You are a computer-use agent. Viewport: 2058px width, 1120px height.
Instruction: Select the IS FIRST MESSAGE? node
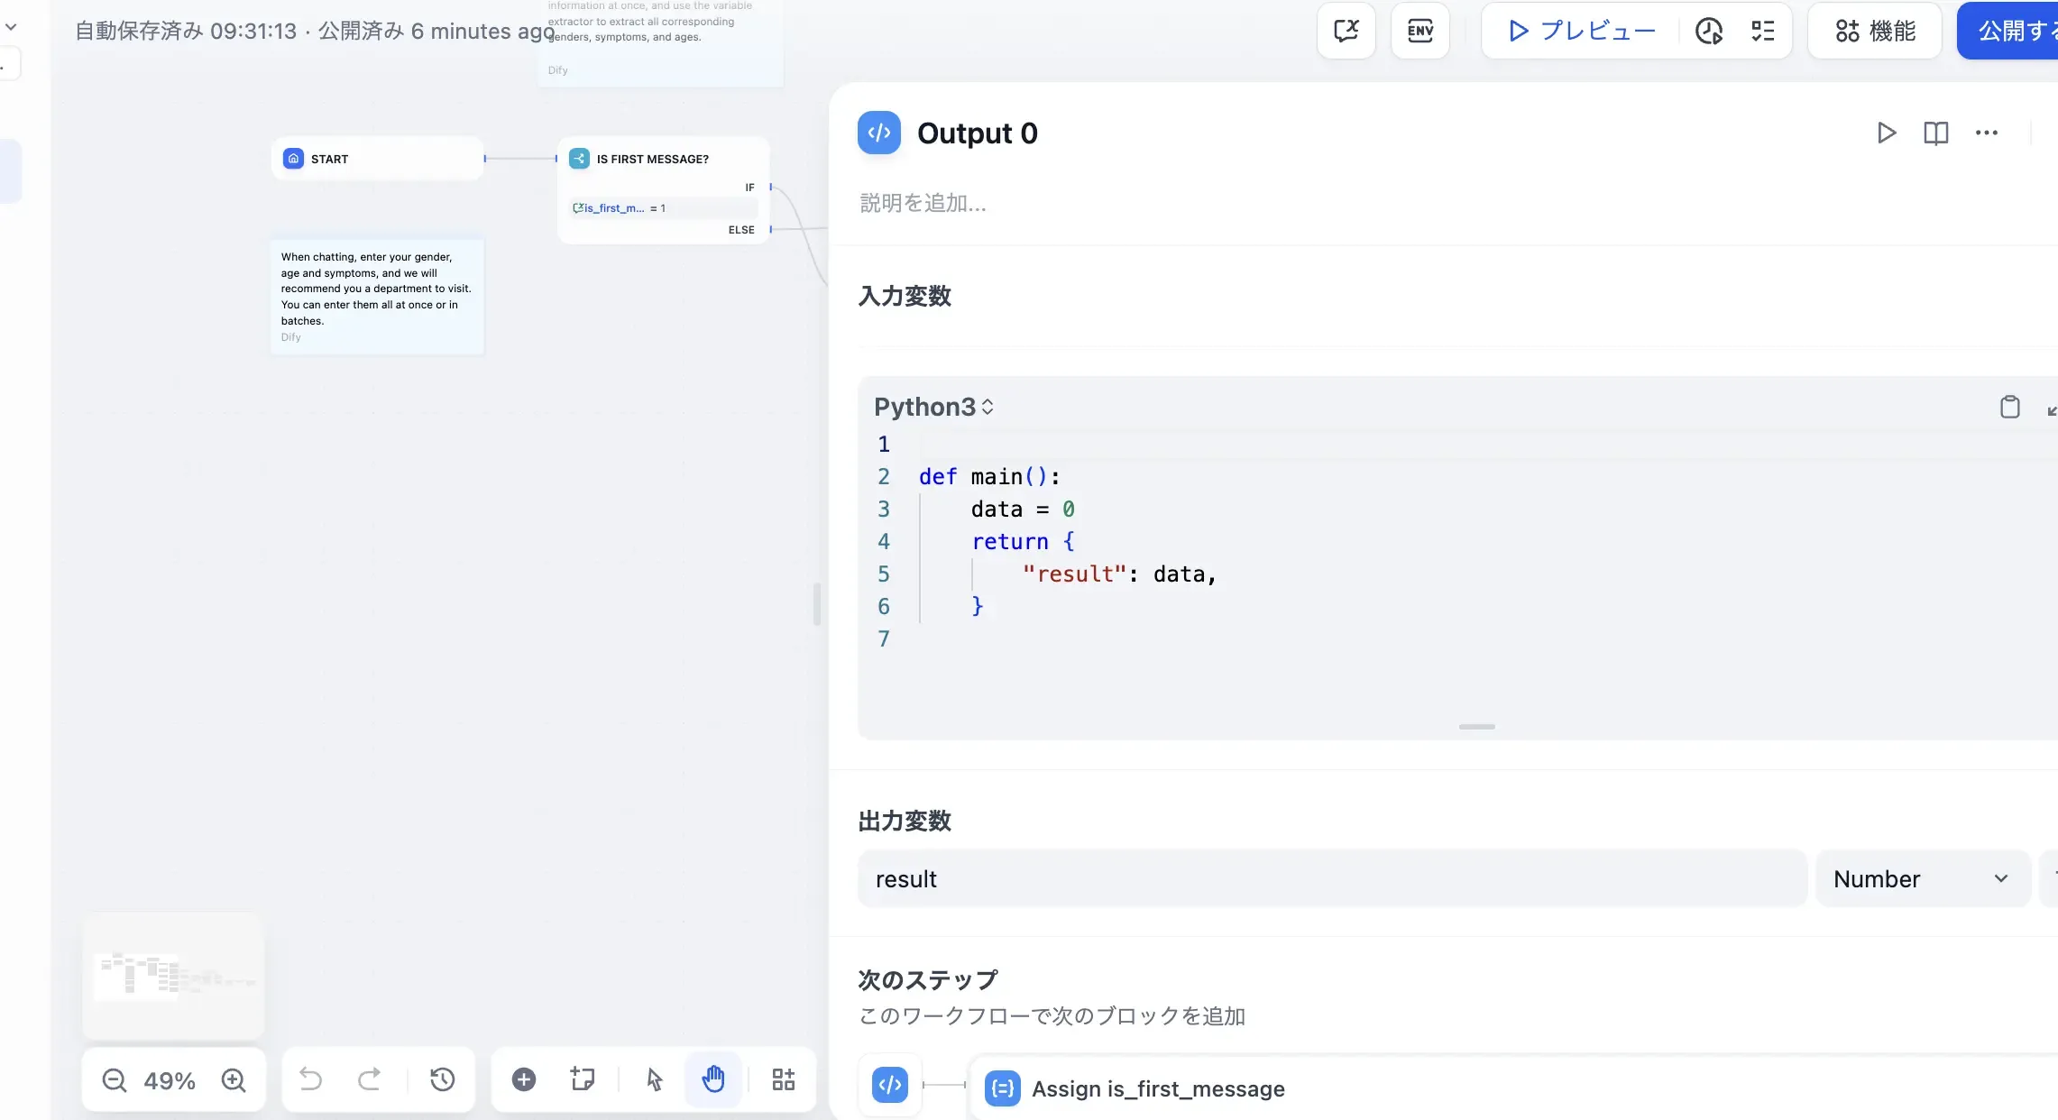click(664, 190)
